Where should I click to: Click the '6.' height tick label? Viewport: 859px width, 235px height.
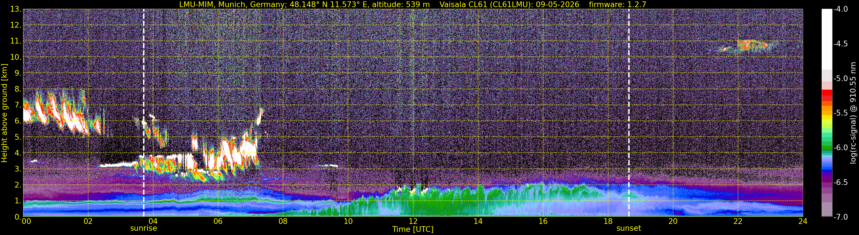(x=18, y=121)
